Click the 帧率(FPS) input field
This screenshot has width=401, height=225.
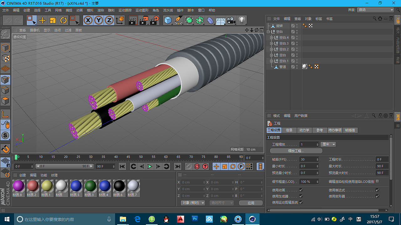(309, 159)
